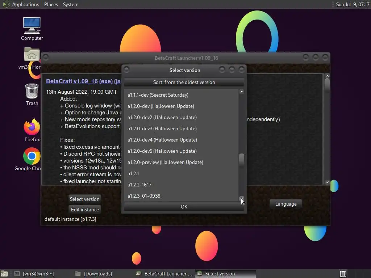
Task: Open the (exe) download link
Action: (106, 81)
